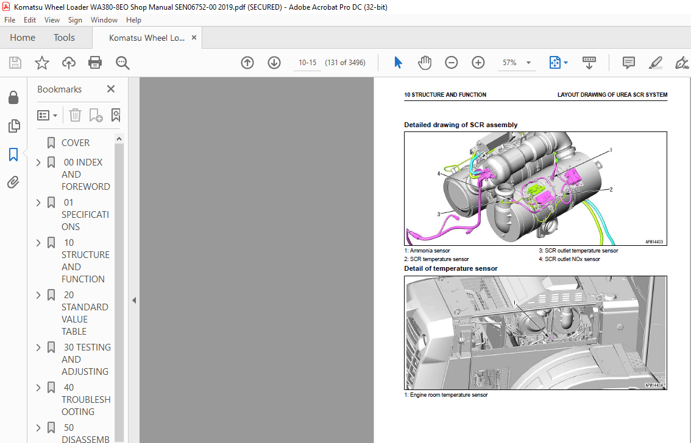This screenshot has width=691, height=443.
Task: Click the Fit page width icon
Action: point(555,63)
